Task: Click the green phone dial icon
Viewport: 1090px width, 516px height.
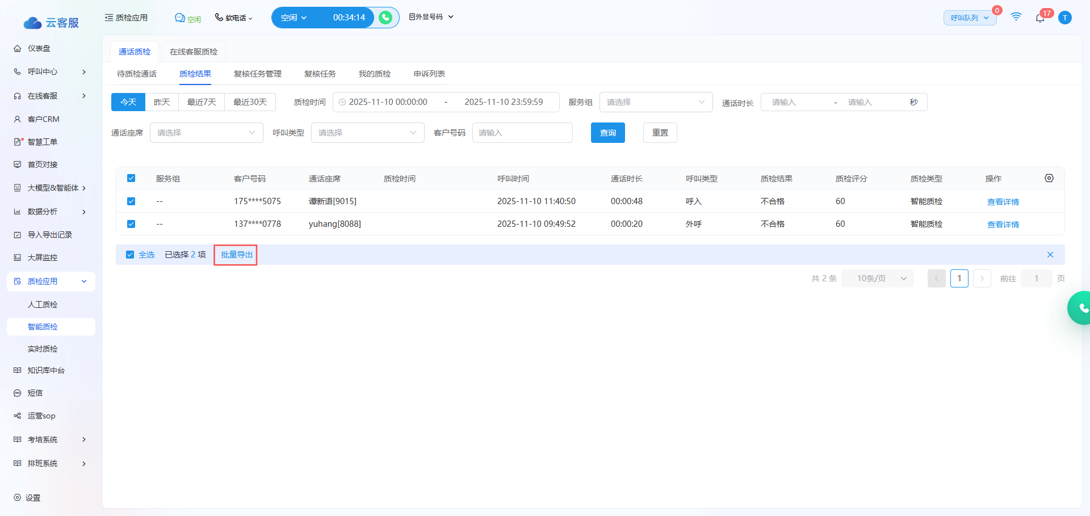Action: pos(385,18)
